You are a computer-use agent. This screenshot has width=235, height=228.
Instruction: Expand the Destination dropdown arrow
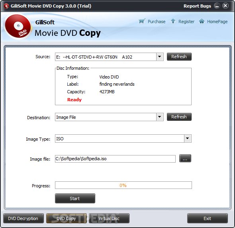[x=160, y=117]
